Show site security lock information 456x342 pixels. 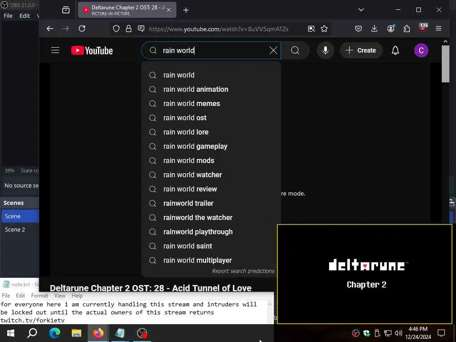[129, 28]
